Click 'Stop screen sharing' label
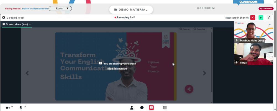The image size is (277, 111). [x=237, y=18]
